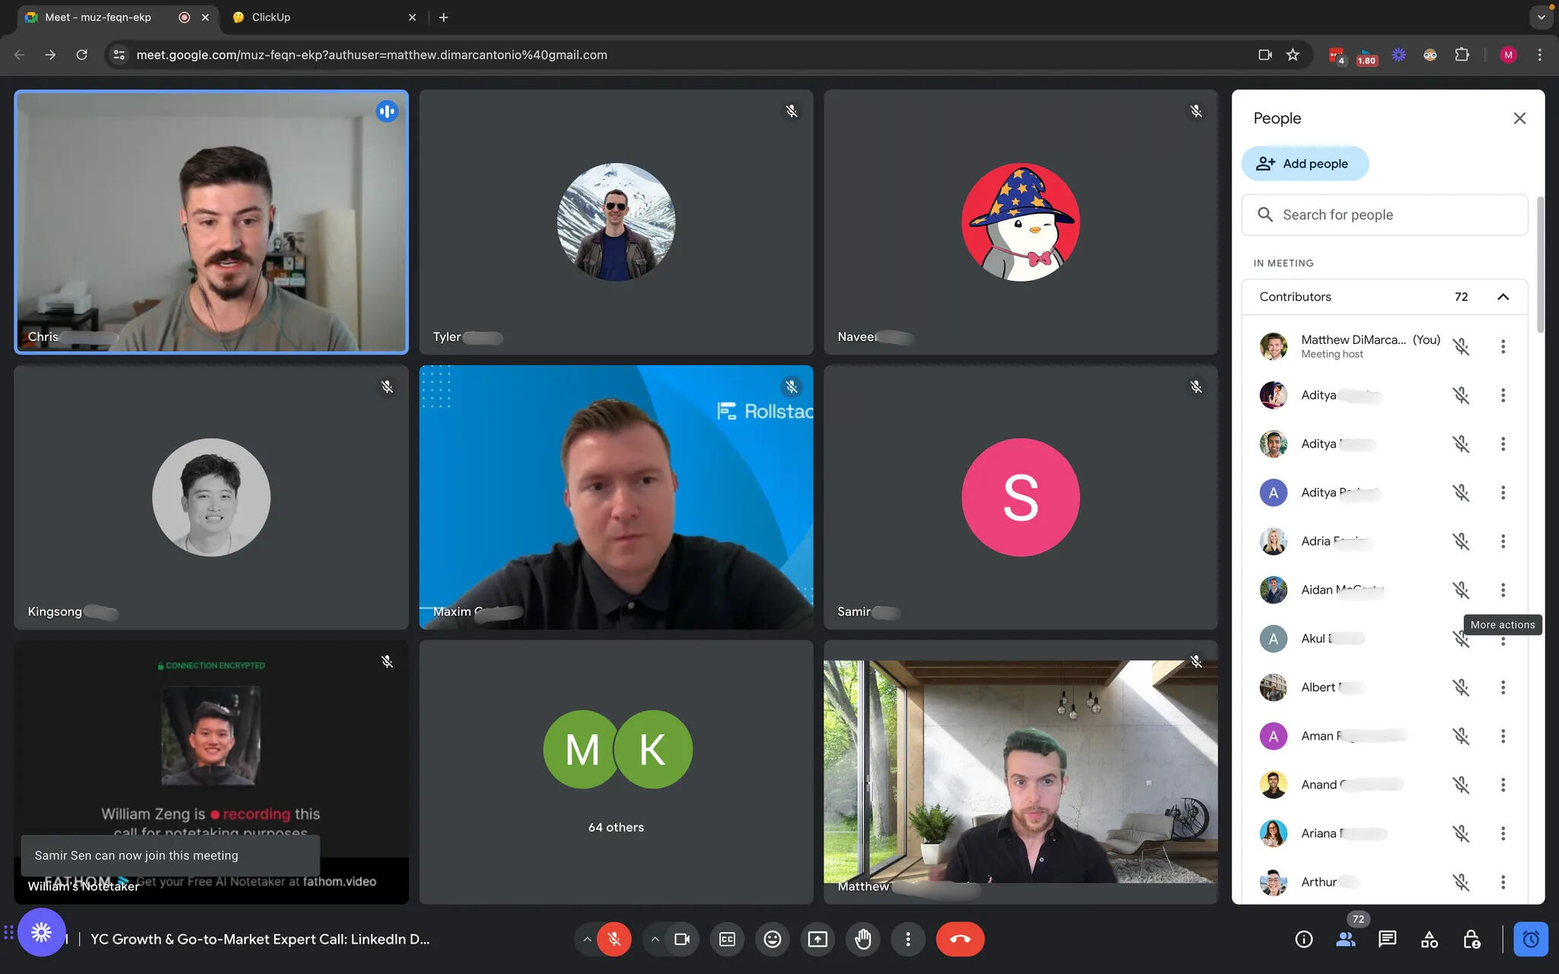Click the Add people button
Viewport: 1559px width, 974px height.
point(1305,164)
